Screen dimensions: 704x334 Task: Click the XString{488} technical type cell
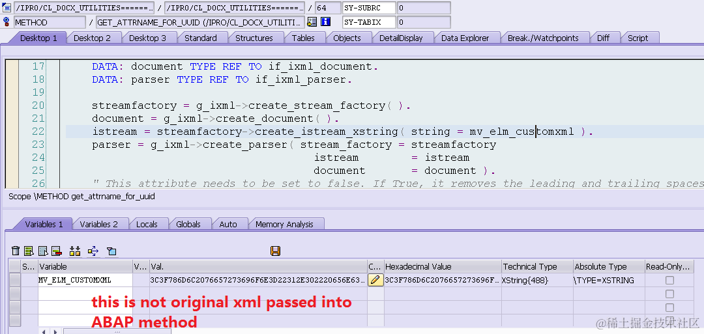coord(537,281)
